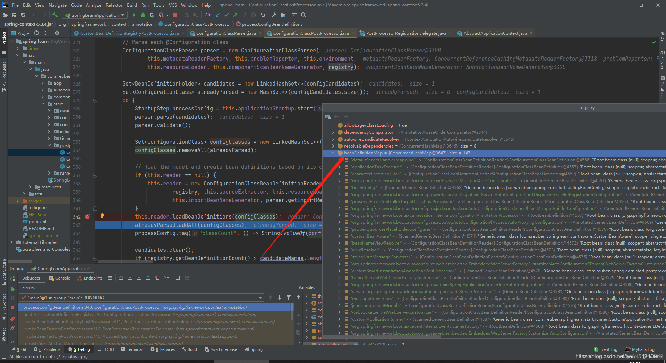Stop the application using the red toolbar square
This screenshot has width=666, height=363.
[175, 15]
